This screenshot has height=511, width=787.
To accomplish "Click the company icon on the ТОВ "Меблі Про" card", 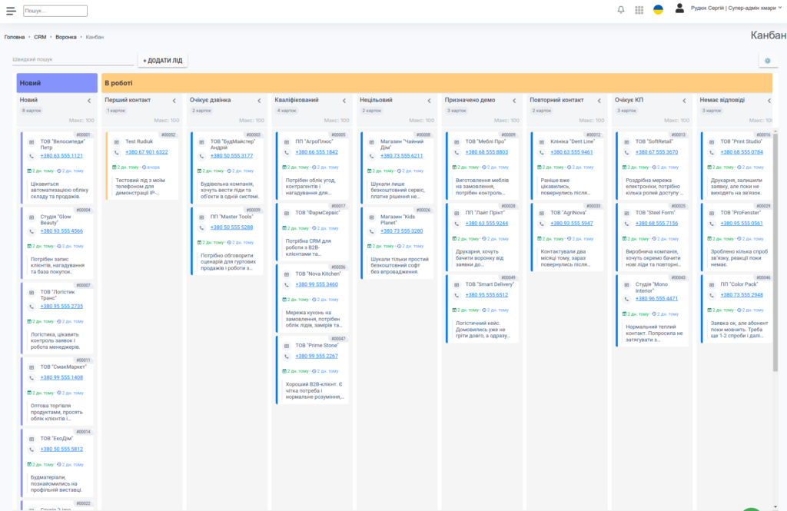I will [x=457, y=142].
